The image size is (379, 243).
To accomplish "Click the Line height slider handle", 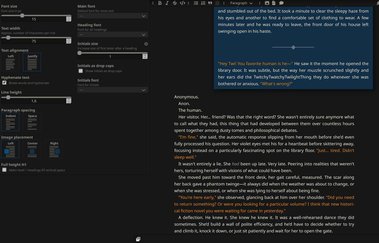I will pyautogui.click(x=8, y=97).
